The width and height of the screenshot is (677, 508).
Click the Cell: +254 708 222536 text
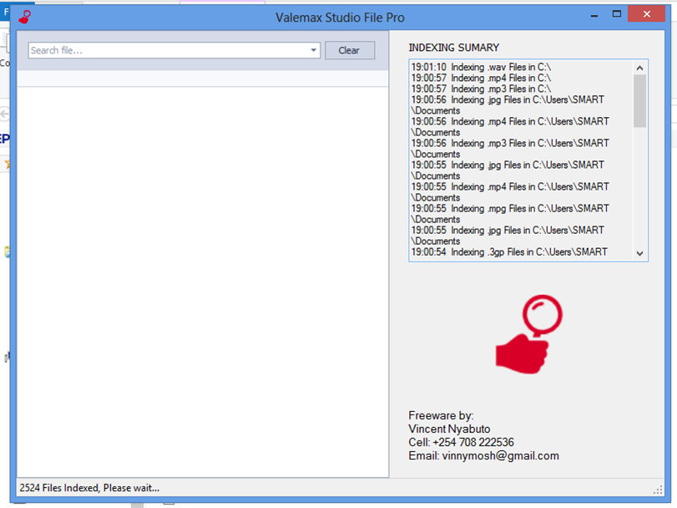click(x=461, y=442)
